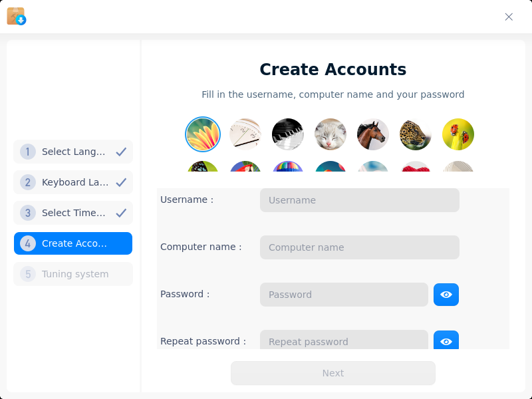Close the installer window
This screenshot has height=399, width=532.
pos(509,17)
